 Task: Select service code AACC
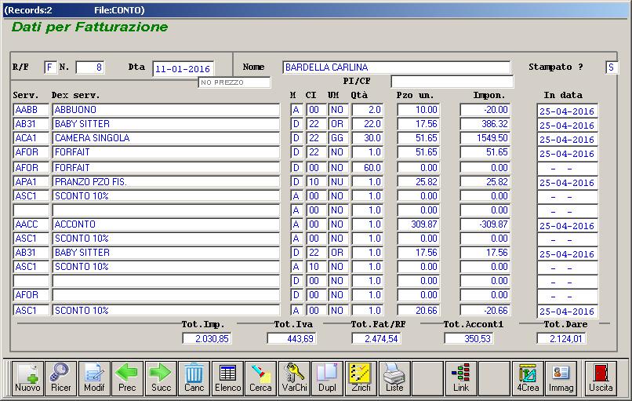pos(31,224)
